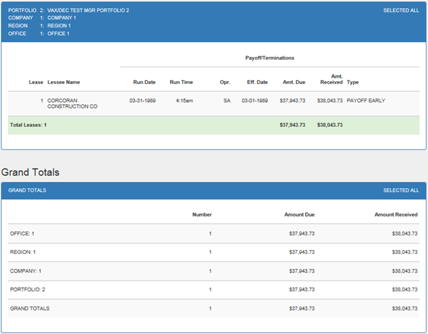Click Amount Due in OFFICE: 1 row
Screen dimensions: 428x334
302,233
